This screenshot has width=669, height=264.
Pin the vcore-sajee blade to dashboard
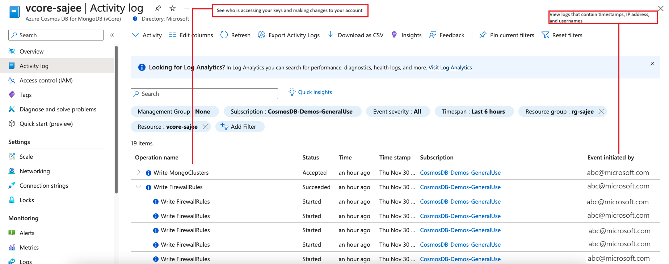pyautogui.click(x=158, y=8)
